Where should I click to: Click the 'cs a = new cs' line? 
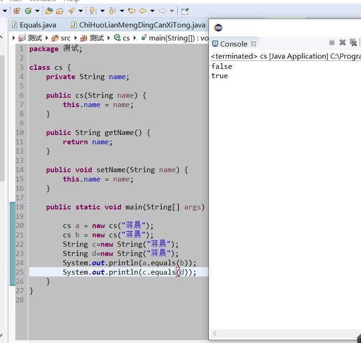[x=108, y=226]
